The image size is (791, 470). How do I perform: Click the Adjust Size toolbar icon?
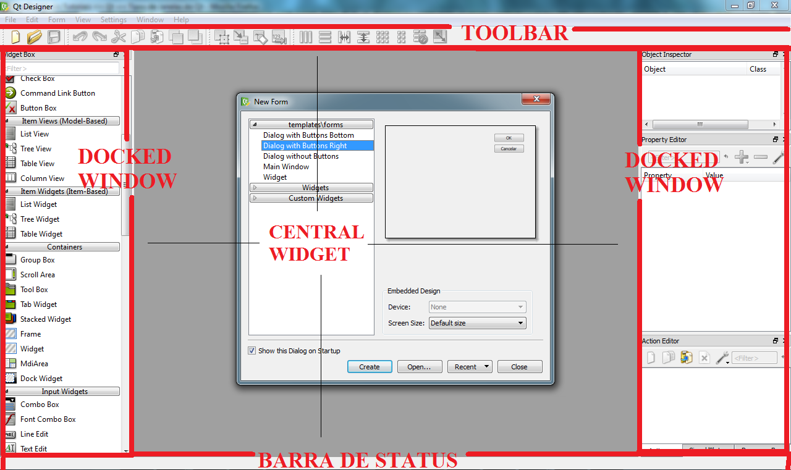[x=440, y=37]
